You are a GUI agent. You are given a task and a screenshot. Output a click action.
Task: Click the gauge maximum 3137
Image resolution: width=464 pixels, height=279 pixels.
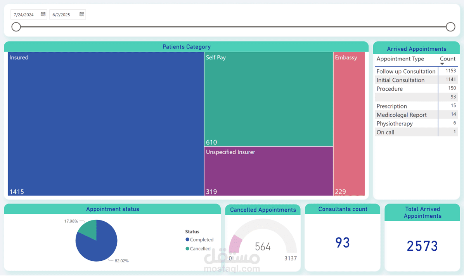coord(290,258)
